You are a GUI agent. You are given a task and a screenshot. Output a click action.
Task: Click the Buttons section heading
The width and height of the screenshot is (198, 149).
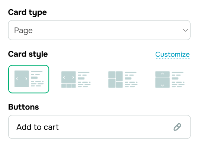pyautogui.click(x=23, y=107)
